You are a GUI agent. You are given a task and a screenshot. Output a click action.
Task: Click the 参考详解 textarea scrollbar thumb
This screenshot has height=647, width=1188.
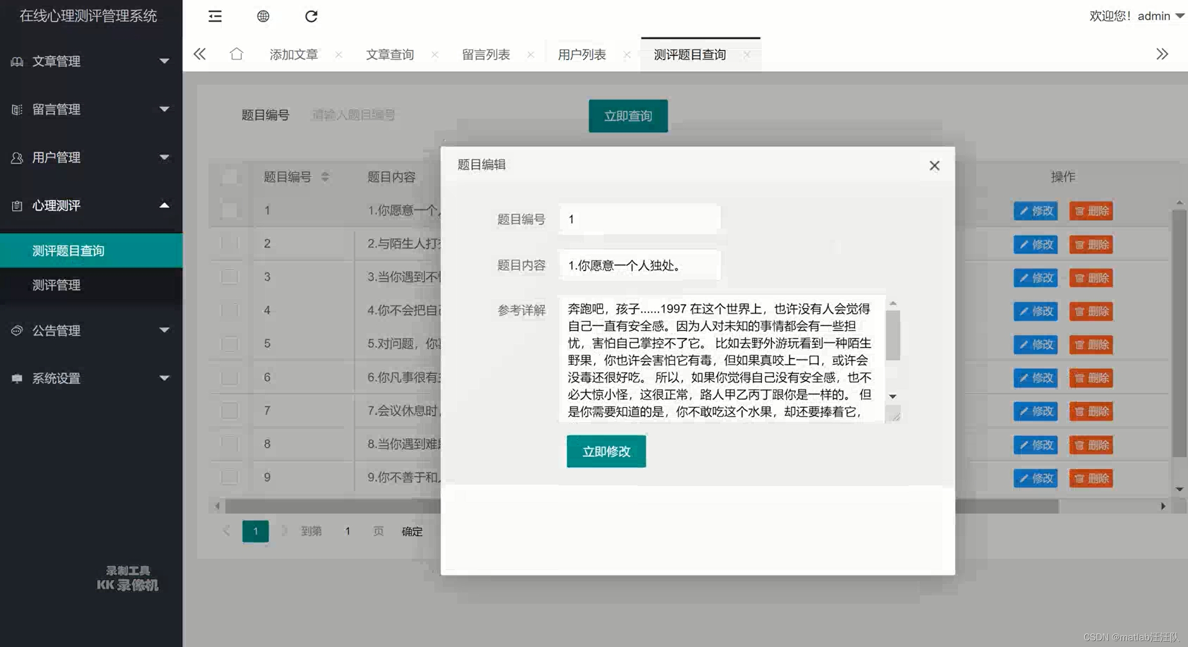click(x=893, y=335)
